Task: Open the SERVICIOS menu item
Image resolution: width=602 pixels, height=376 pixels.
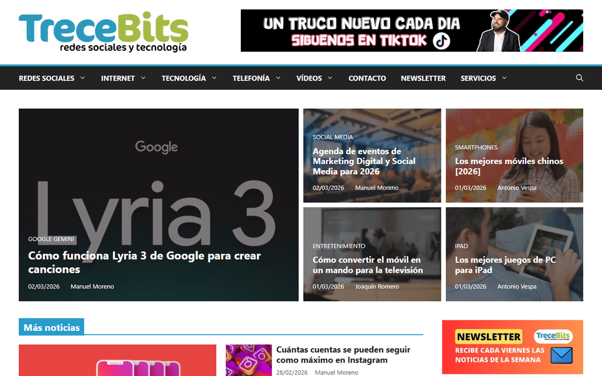Action: pyautogui.click(x=478, y=79)
